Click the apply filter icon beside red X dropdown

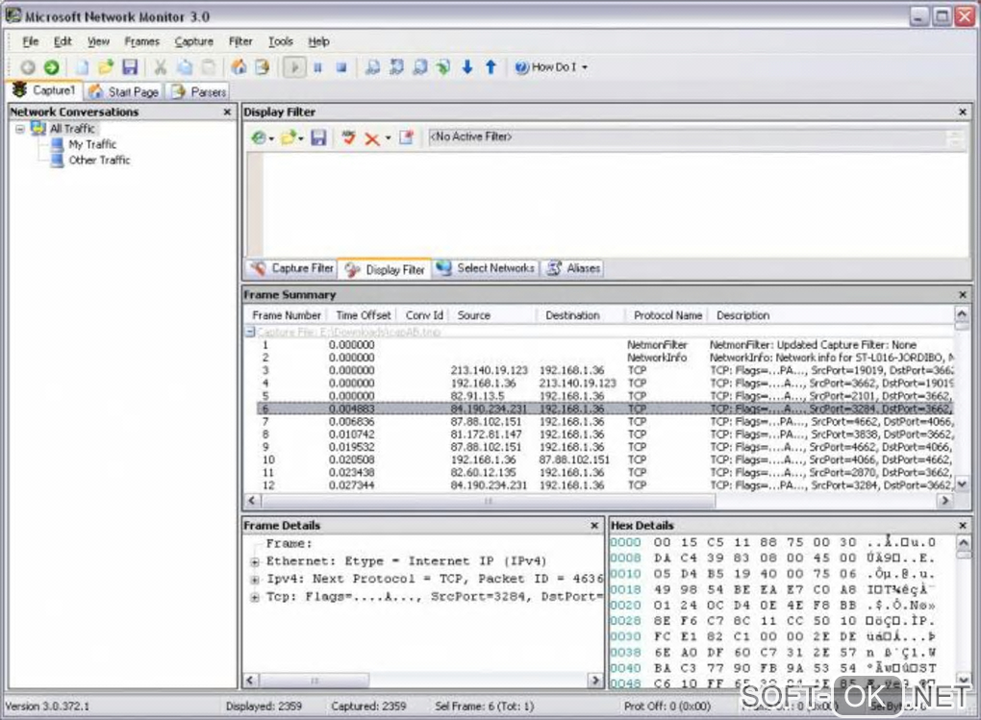(x=407, y=137)
